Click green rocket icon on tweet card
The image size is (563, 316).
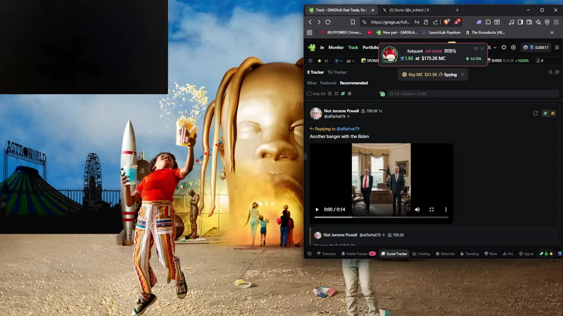pyautogui.click(x=545, y=113)
